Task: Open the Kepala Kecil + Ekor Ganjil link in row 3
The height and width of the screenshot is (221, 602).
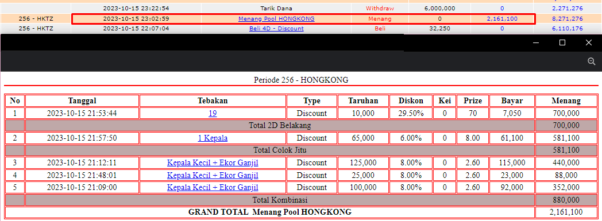Action: (213, 162)
